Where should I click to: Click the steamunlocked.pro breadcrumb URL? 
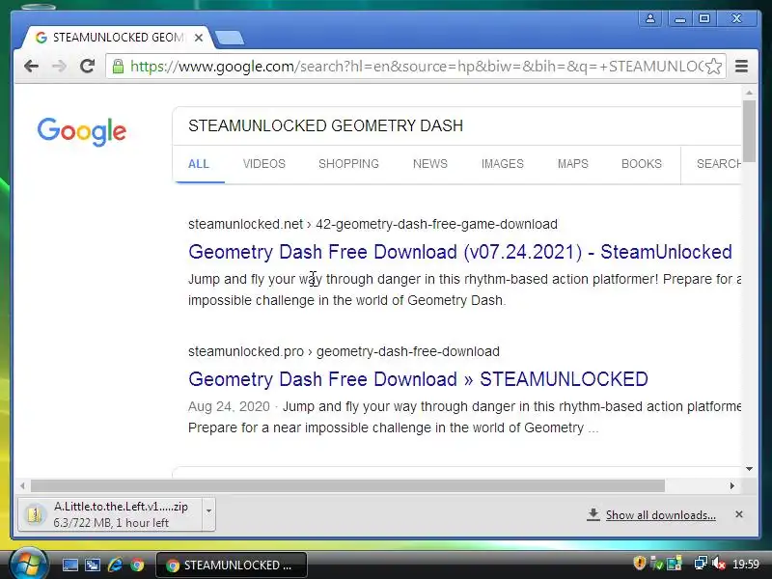pos(344,351)
